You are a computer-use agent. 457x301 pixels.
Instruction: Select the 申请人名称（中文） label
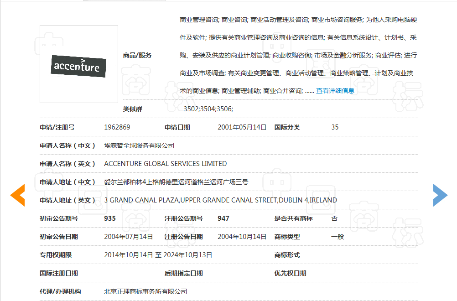(68, 145)
